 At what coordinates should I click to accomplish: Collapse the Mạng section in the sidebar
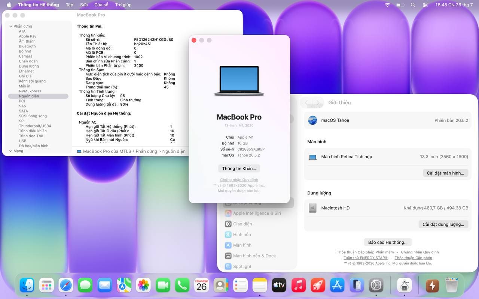(10, 151)
